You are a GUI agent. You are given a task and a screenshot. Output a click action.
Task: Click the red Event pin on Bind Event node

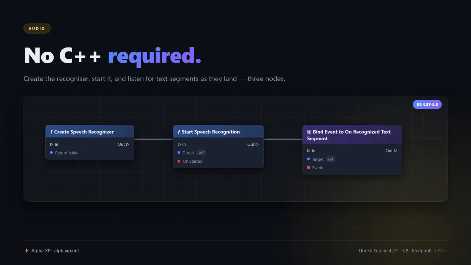[308, 168]
